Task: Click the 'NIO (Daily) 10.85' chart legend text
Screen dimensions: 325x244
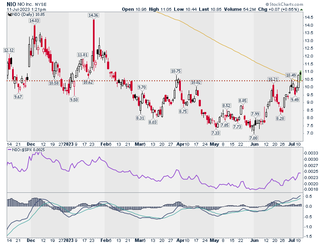Action: coord(28,15)
